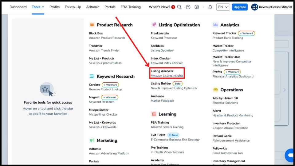Click the search magnifier icon
Screen dimensions: 295x166
click(x=179, y=7)
